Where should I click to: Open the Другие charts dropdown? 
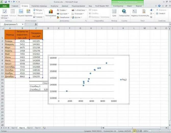[x=77, y=17]
